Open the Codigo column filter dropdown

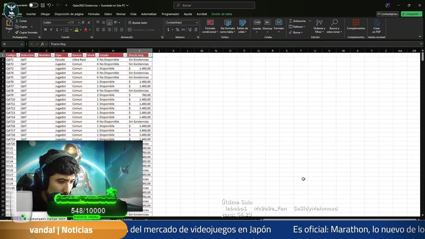(18, 55)
